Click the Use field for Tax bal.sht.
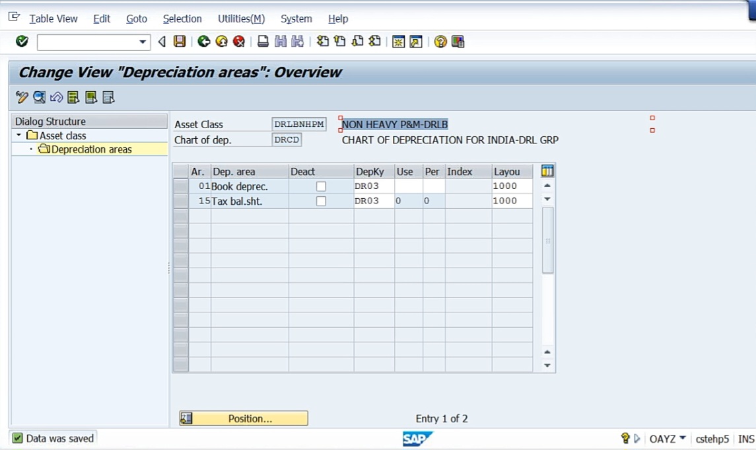Image resolution: width=756 pixels, height=450 pixels. [409, 201]
